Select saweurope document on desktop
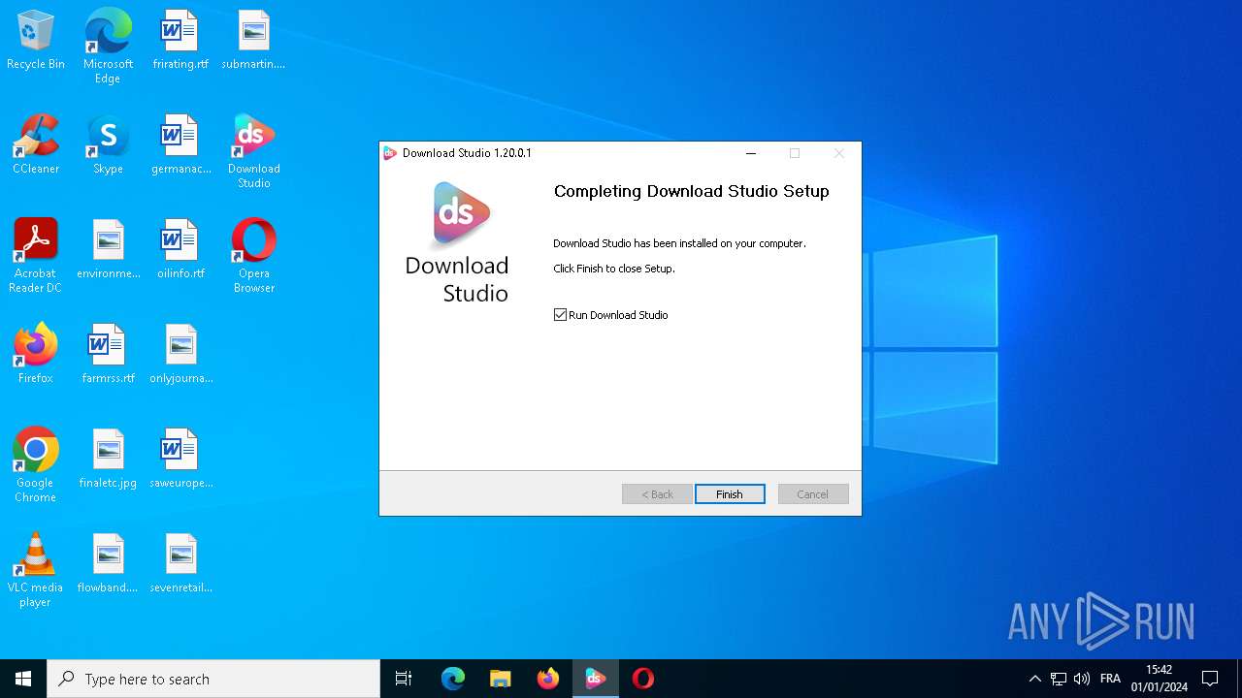Screen dimensions: 1242x698 point(180,460)
